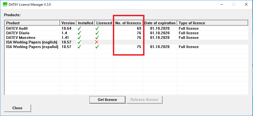Close the window with the title bar X
253x116 pixels.
[x=246, y=5]
